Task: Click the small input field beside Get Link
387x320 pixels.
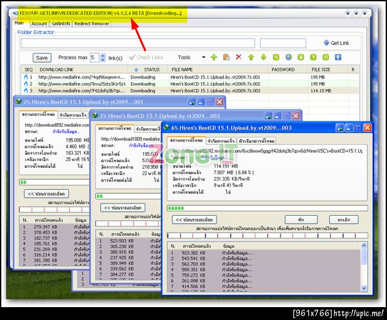Action: [x=283, y=43]
